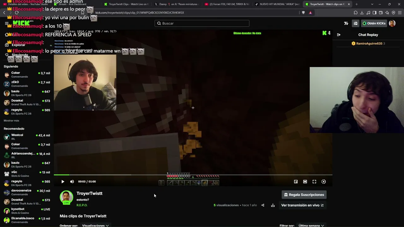Click RamiroAguirre635 in Chat Replay

[x=369, y=44]
